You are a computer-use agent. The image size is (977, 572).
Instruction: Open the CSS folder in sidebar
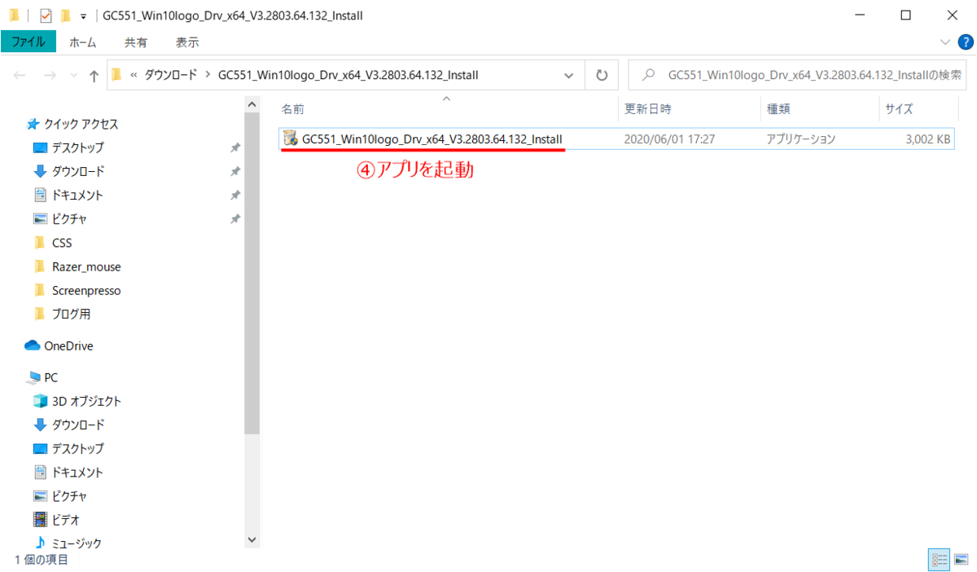coord(62,243)
